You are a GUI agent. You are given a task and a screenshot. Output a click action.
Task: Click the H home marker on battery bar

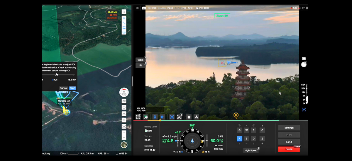236,115
